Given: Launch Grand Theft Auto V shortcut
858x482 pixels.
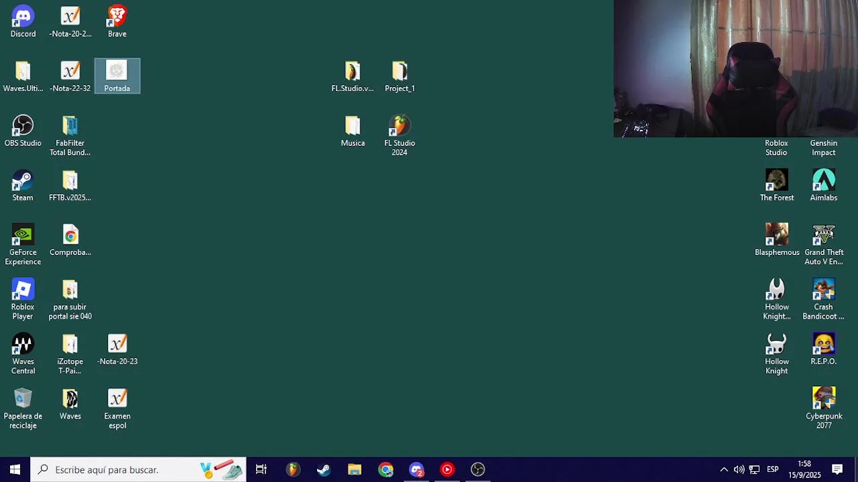Looking at the screenshot, I should (824, 244).
